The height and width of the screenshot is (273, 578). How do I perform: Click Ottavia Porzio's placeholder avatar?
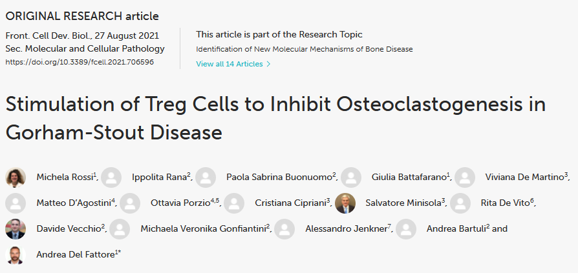tap(130, 203)
